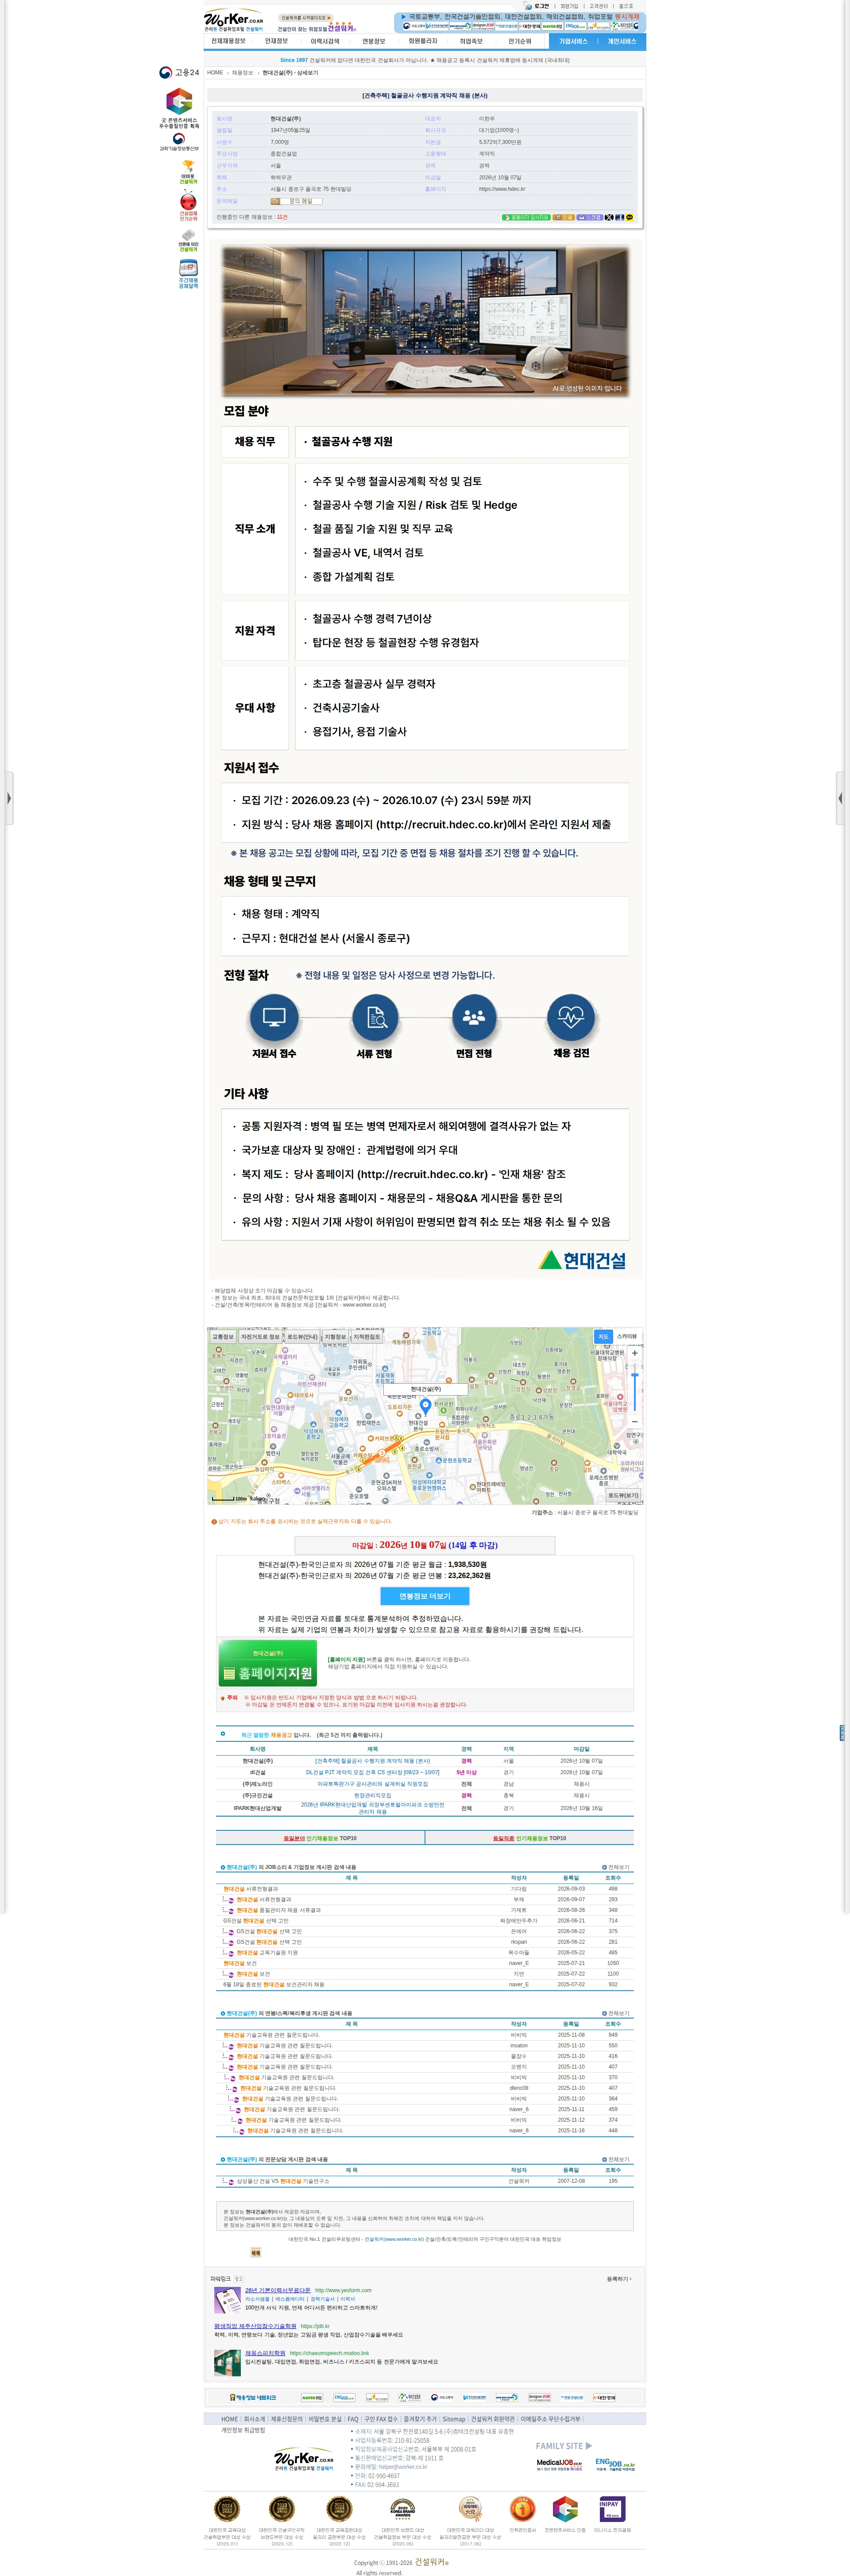Select the blue location pin on the map
The width and height of the screenshot is (850, 2576).
coord(425,1406)
